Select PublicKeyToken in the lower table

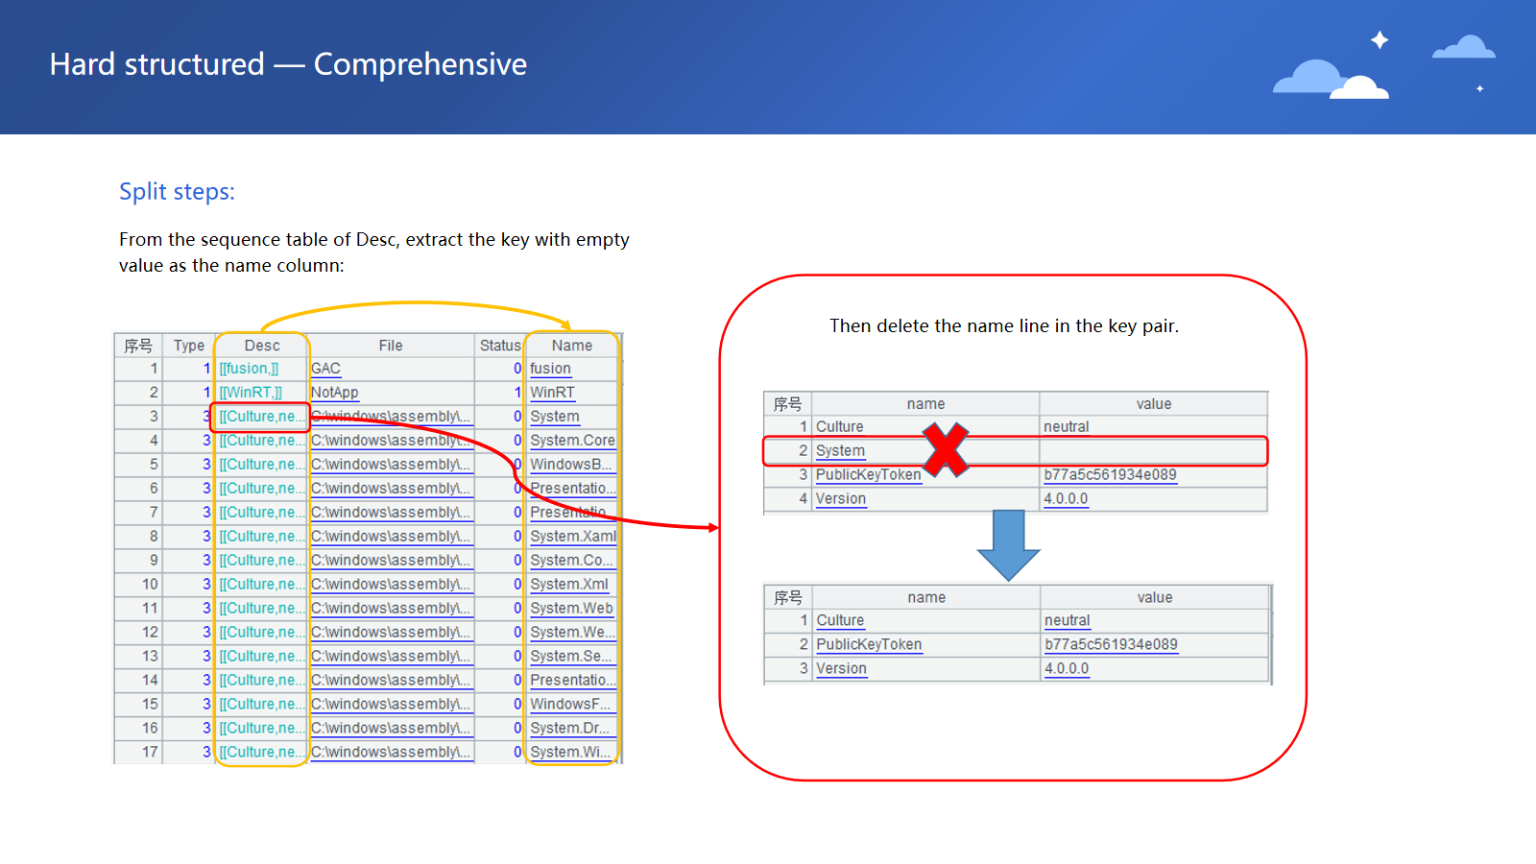(x=869, y=645)
